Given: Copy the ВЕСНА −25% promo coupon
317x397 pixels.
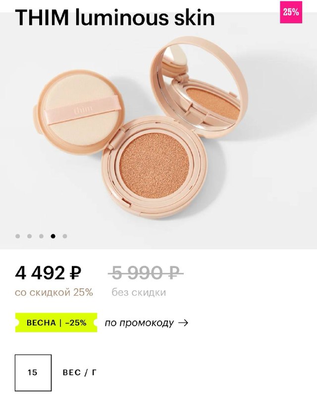Looking at the screenshot, I should [x=56, y=323].
